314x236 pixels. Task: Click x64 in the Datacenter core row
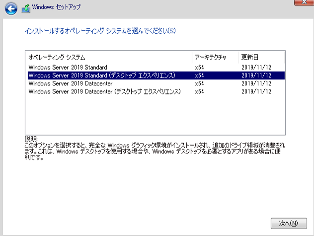tap(199, 83)
